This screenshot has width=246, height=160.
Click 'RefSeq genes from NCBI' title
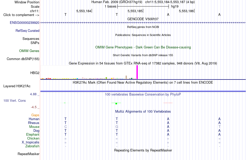pyautogui.click(x=143, y=27)
